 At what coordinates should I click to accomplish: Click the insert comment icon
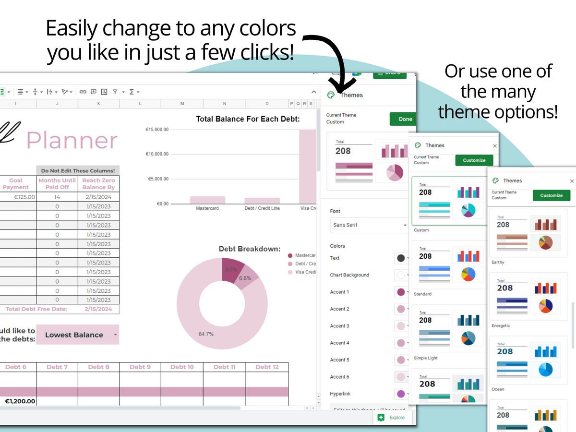pyautogui.click(x=94, y=92)
